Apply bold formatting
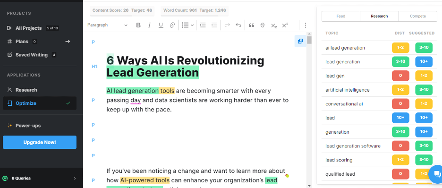Viewport: 442px width, 188px height. tap(138, 25)
